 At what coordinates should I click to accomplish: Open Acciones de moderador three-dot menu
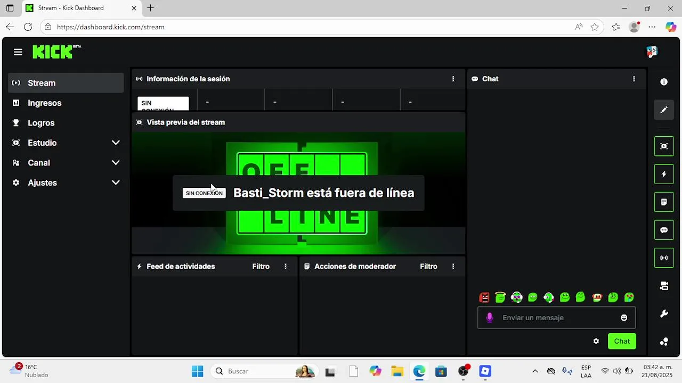pos(453,267)
